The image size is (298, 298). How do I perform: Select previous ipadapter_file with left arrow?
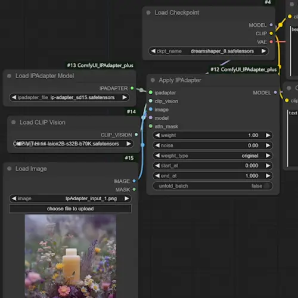tap(14, 97)
